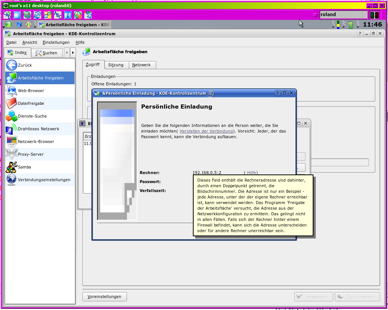Click the What's This ? button in Persönliche Einladung title bar
The image size is (388, 310).
pos(278,93)
